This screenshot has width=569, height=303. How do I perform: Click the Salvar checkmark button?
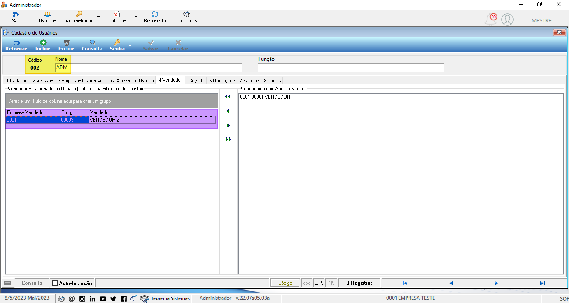150,45
